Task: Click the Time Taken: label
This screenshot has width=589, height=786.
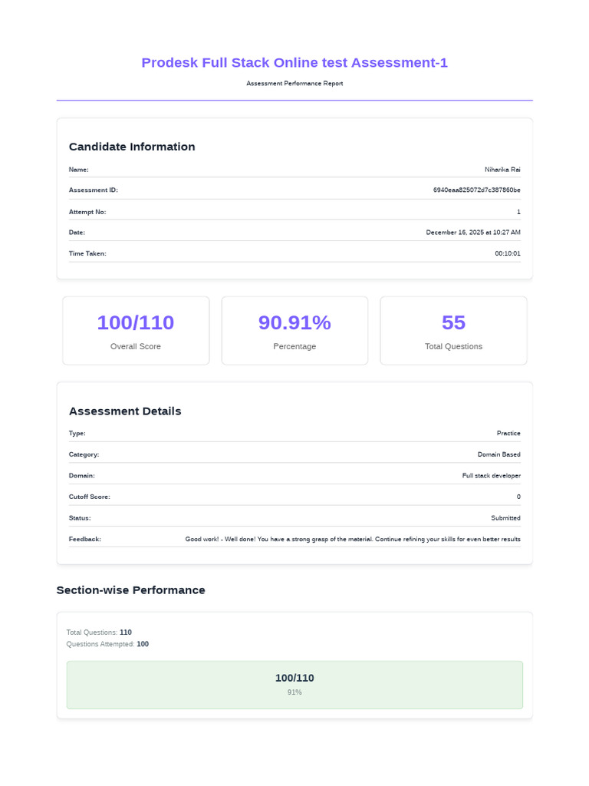Action: pyautogui.click(x=87, y=253)
